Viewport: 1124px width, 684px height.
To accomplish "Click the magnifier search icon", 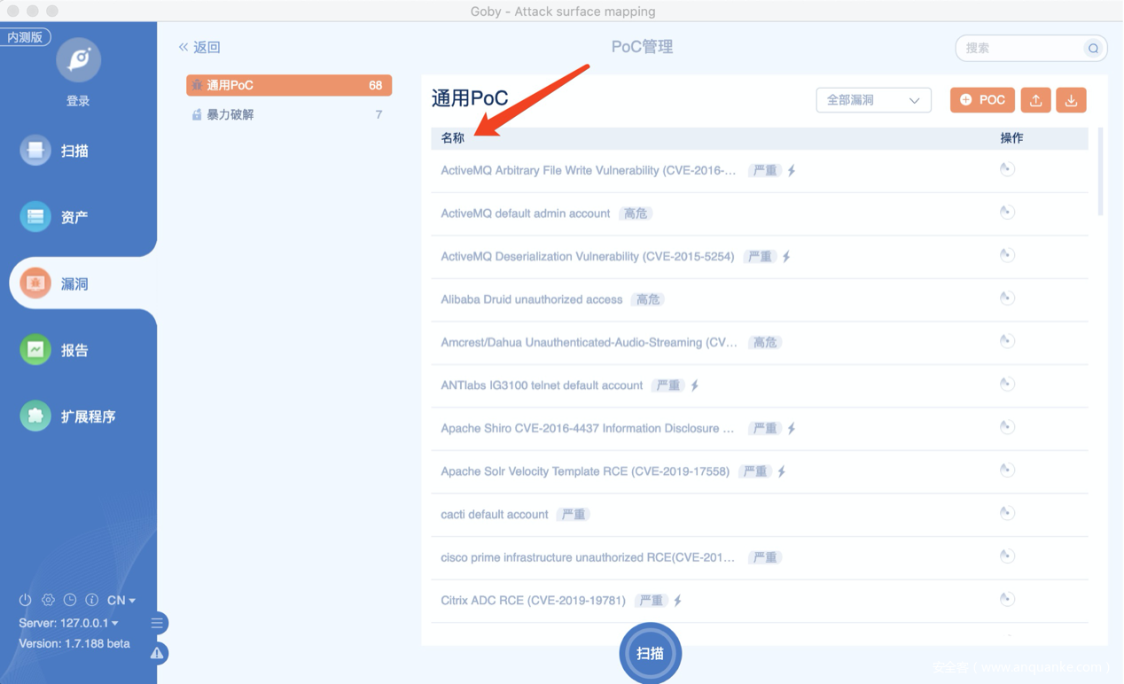I will 1093,49.
